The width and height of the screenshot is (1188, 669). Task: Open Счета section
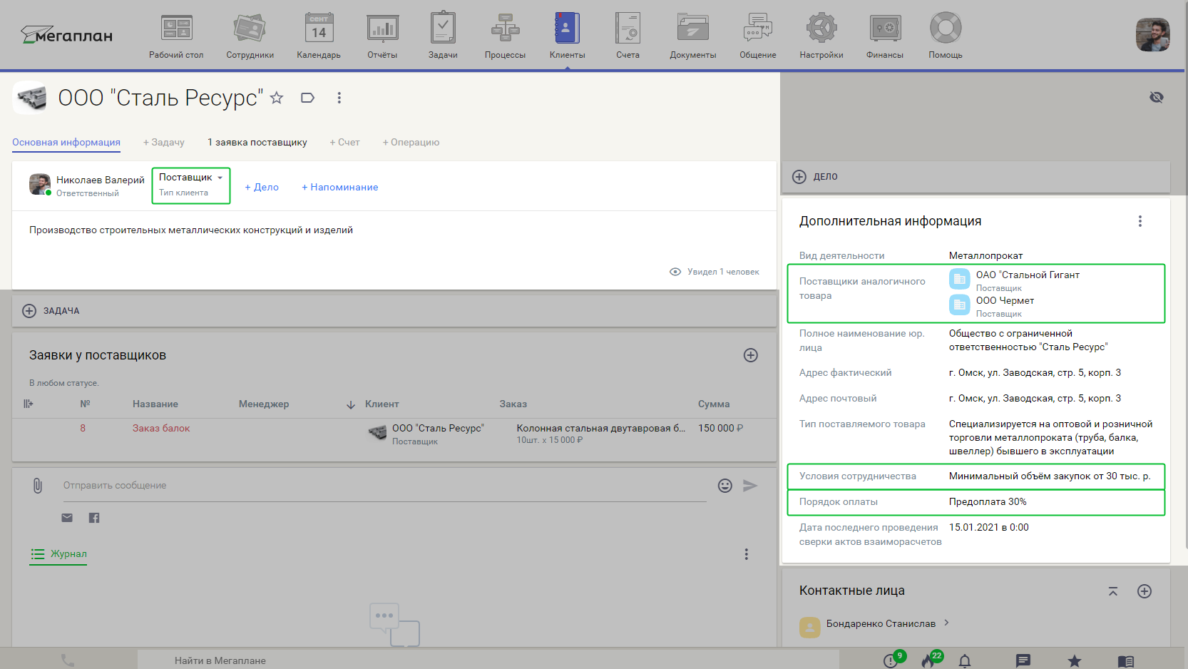628,36
